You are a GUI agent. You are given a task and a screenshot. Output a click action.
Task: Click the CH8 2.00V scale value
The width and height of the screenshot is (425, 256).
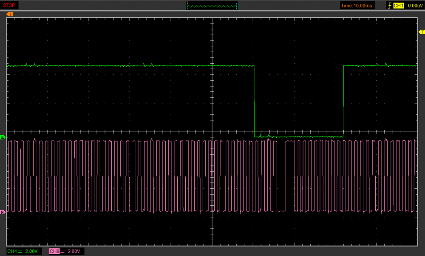click(74, 251)
